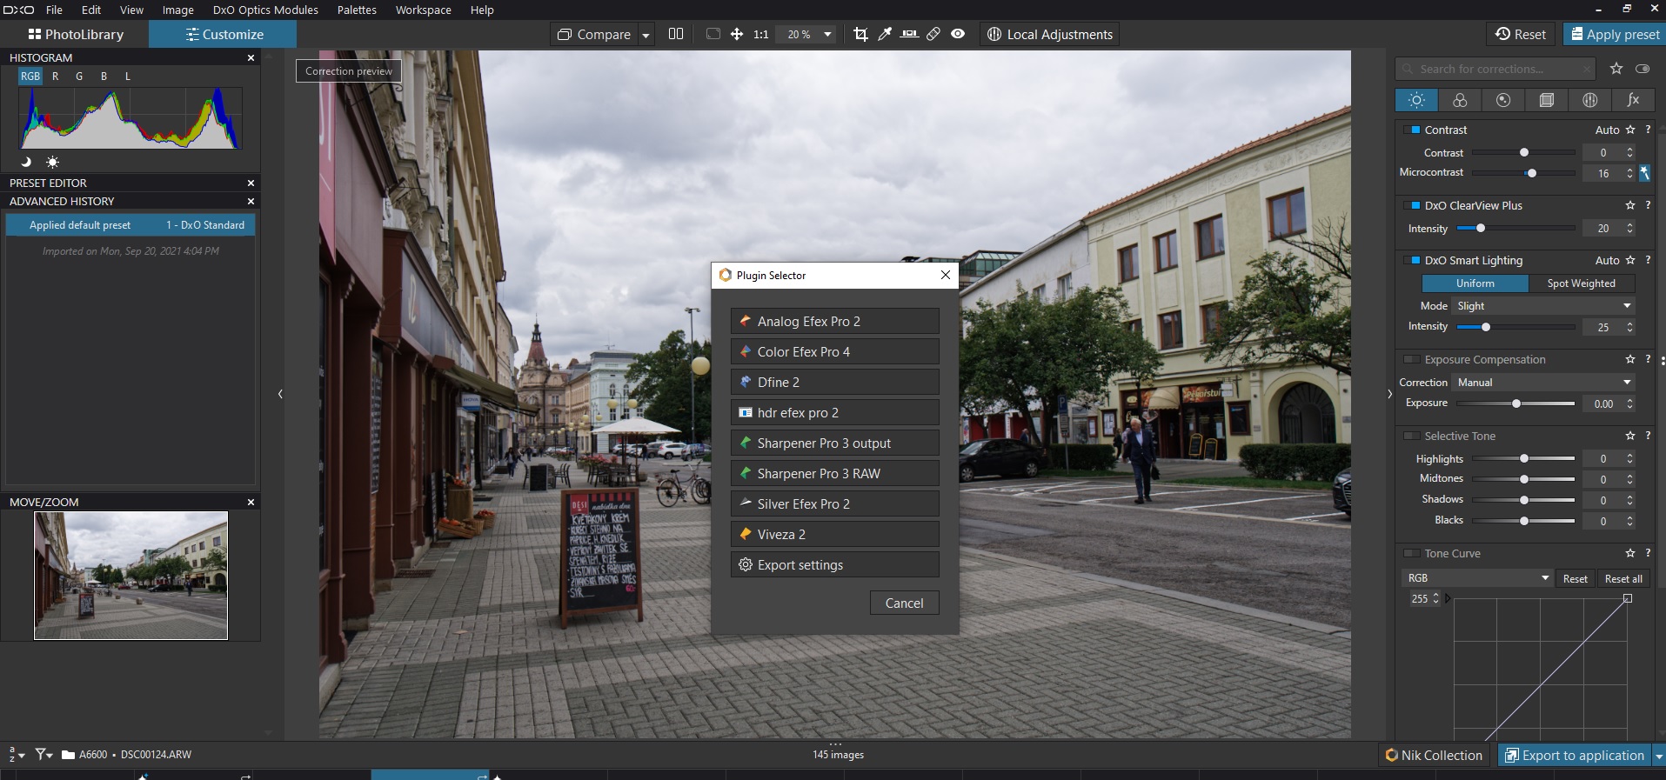Viewport: 1666px width, 780px height.
Task: Toggle the red-eye preview eye icon
Action: tap(958, 34)
